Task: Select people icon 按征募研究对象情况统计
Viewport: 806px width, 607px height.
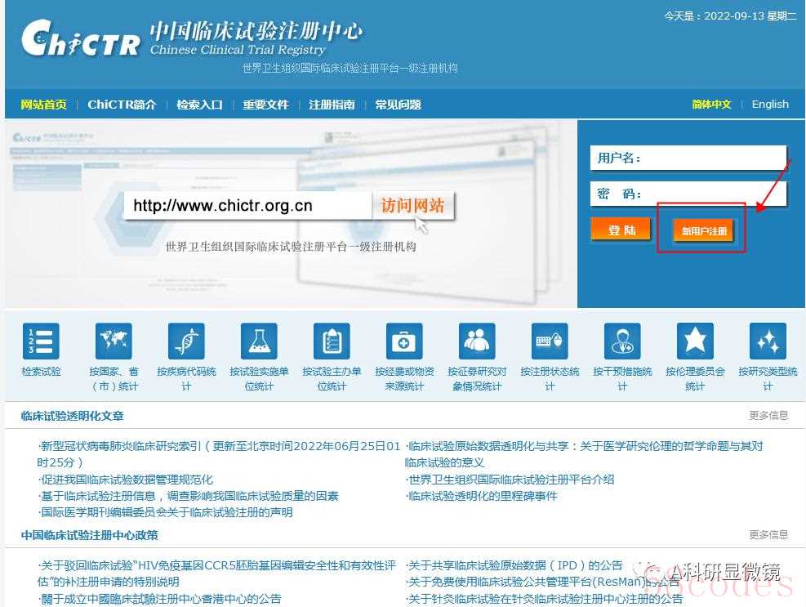Action: (x=477, y=341)
